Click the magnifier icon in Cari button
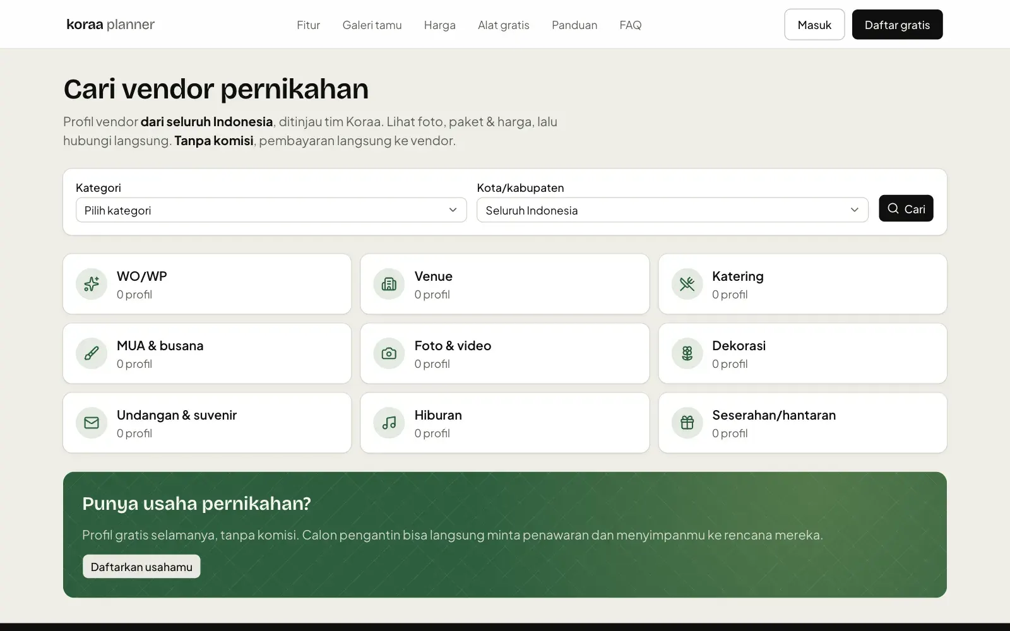The image size is (1010, 631). (893, 208)
